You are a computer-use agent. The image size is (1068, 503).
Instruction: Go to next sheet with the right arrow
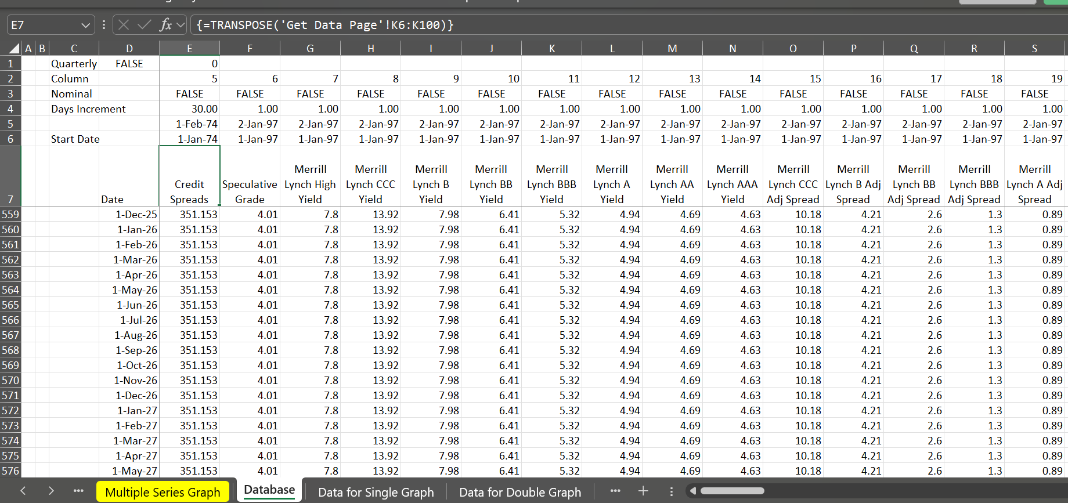(51, 491)
